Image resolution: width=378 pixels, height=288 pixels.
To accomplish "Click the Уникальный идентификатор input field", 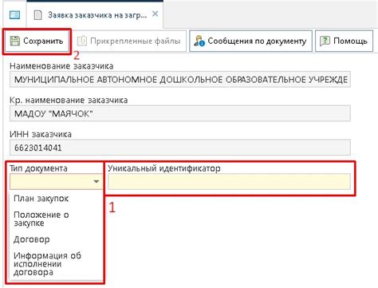I will pyautogui.click(x=229, y=182).
